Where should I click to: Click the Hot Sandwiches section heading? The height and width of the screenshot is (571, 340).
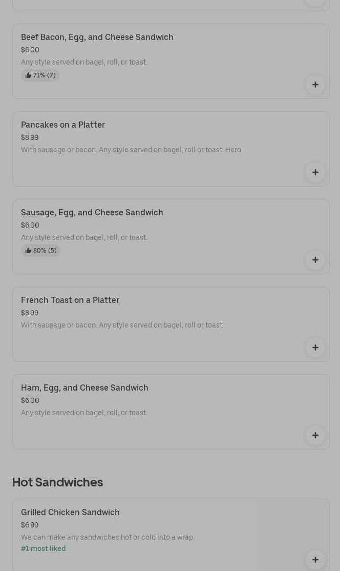[58, 482]
